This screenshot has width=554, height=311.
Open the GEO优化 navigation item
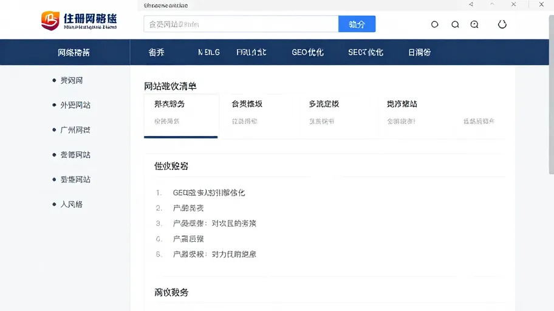pos(307,52)
